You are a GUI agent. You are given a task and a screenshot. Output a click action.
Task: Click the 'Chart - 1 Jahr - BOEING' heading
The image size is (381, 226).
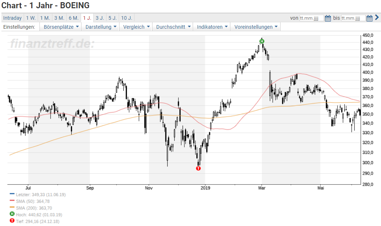pos(46,5)
